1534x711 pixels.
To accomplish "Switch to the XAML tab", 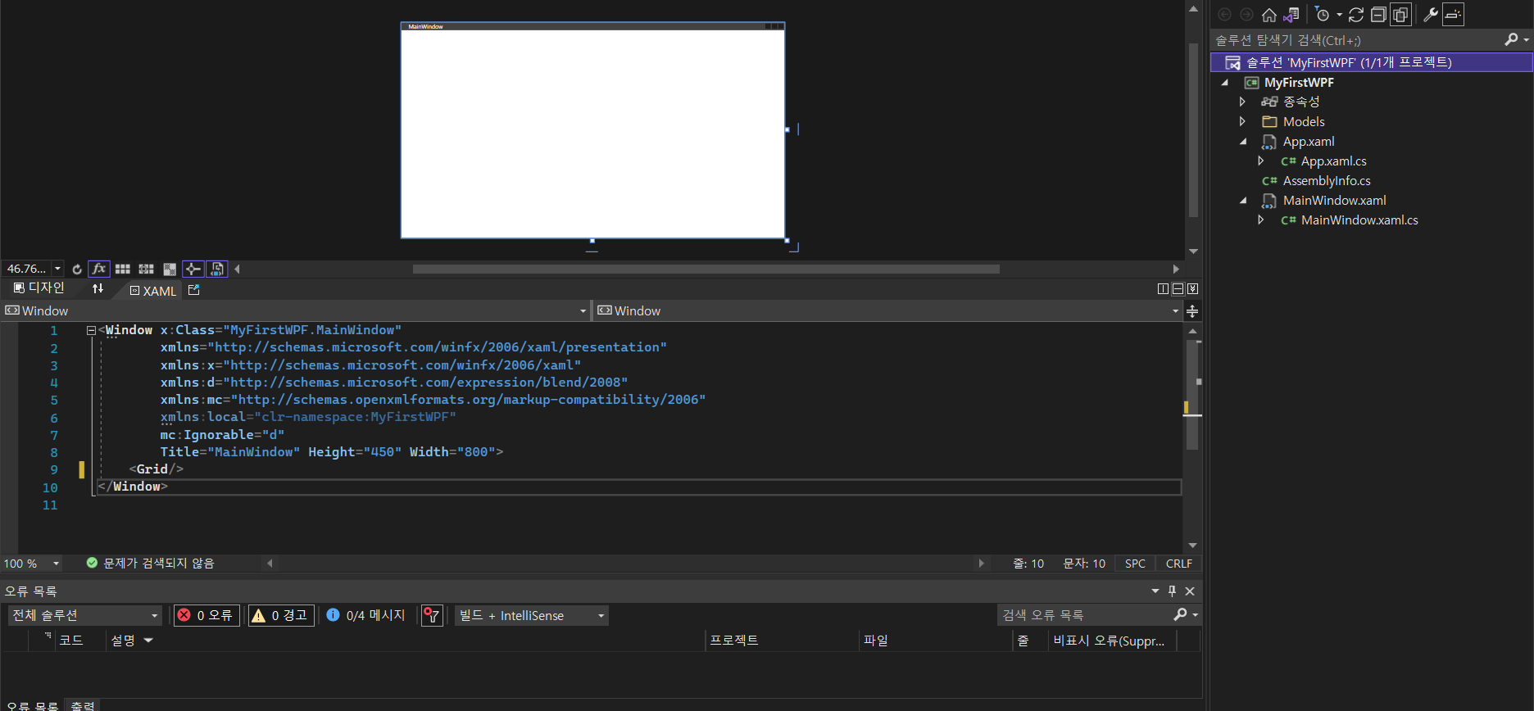I will tap(153, 291).
